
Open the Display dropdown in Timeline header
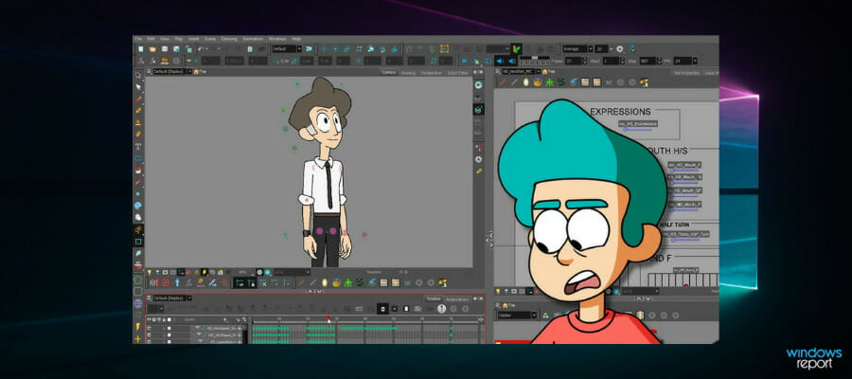[189, 298]
